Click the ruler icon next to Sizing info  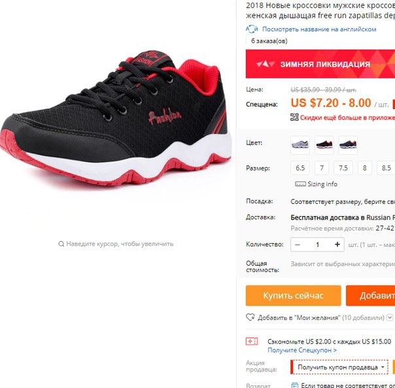click(x=300, y=184)
